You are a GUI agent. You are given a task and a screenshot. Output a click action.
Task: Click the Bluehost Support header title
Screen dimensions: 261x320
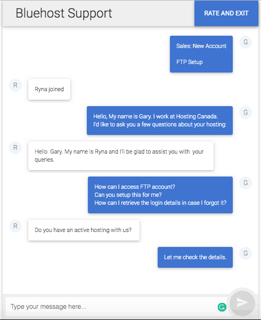click(x=64, y=13)
